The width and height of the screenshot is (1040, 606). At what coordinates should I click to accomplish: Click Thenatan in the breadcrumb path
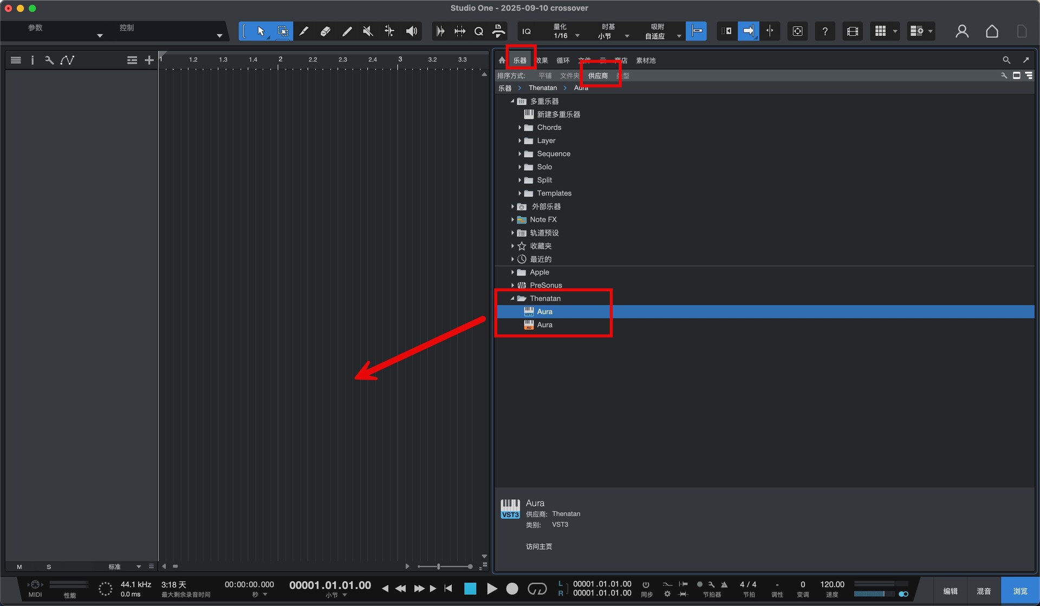click(x=543, y=88)
